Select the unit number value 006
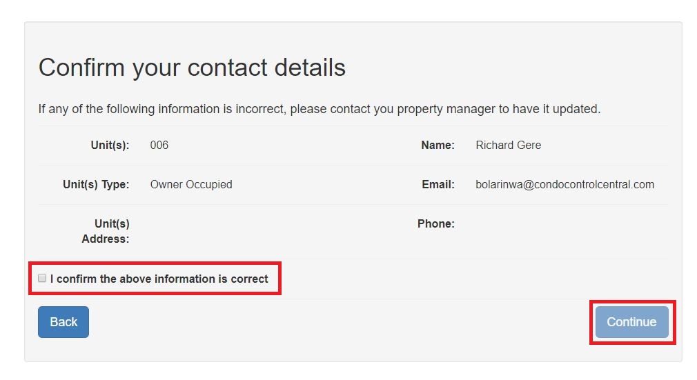 (x=159, y=146)
